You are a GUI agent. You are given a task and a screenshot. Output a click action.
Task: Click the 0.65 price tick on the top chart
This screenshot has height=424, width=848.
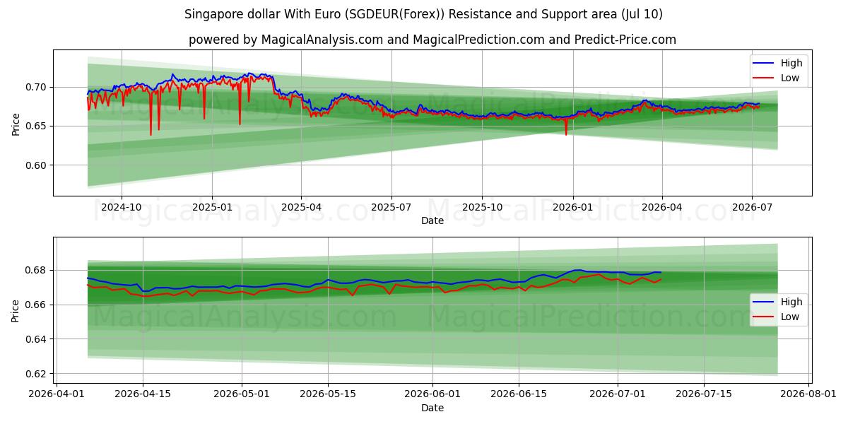coord(37,126)
